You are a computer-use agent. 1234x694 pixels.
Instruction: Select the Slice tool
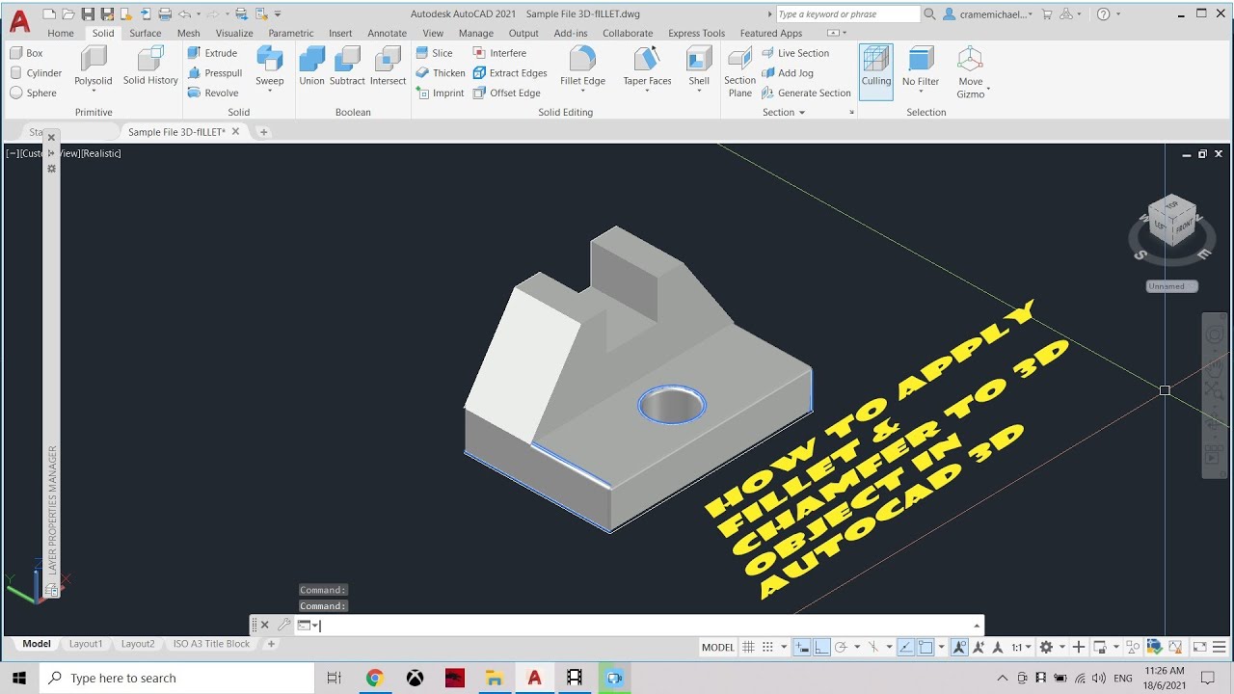[435, 53]
